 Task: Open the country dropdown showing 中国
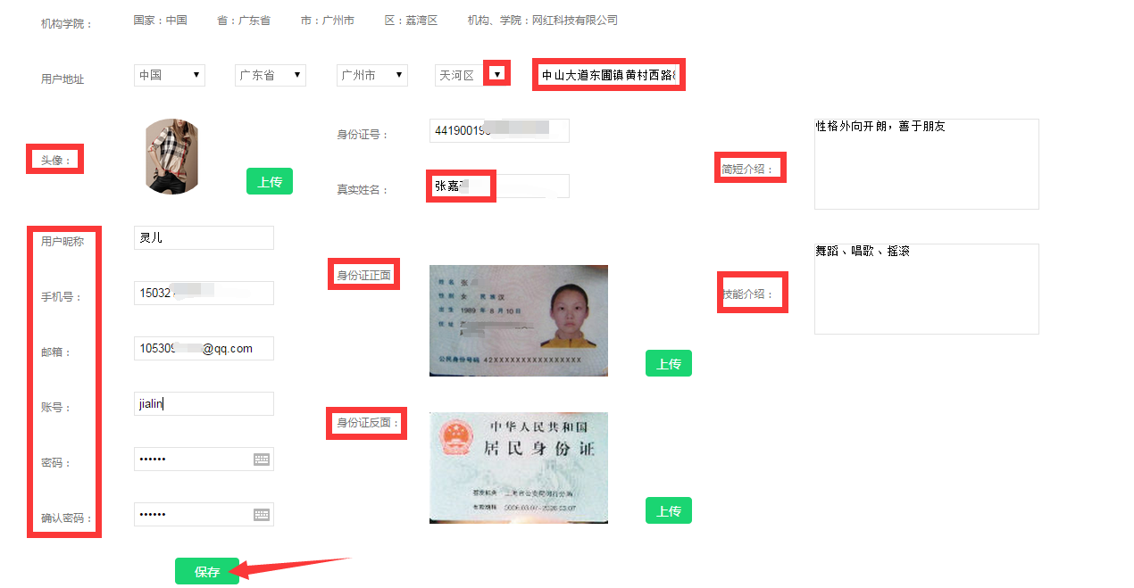click(170, 75)
